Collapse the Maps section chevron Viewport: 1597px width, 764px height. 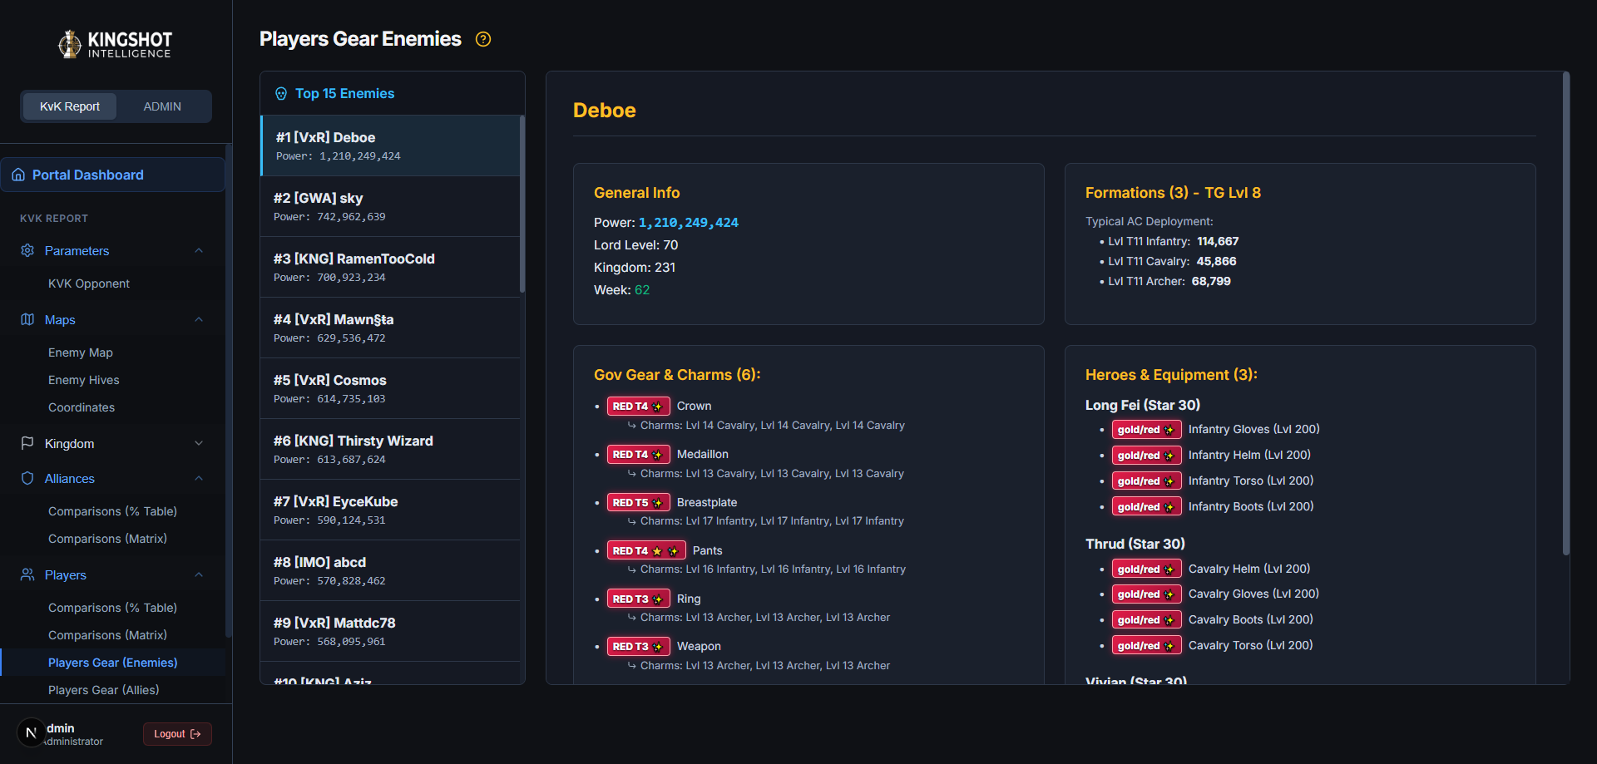pyautogui.click(x=199, y=319)
